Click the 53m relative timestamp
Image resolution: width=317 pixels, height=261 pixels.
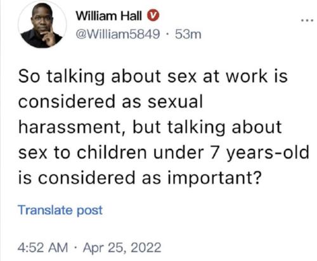(188, 34)
